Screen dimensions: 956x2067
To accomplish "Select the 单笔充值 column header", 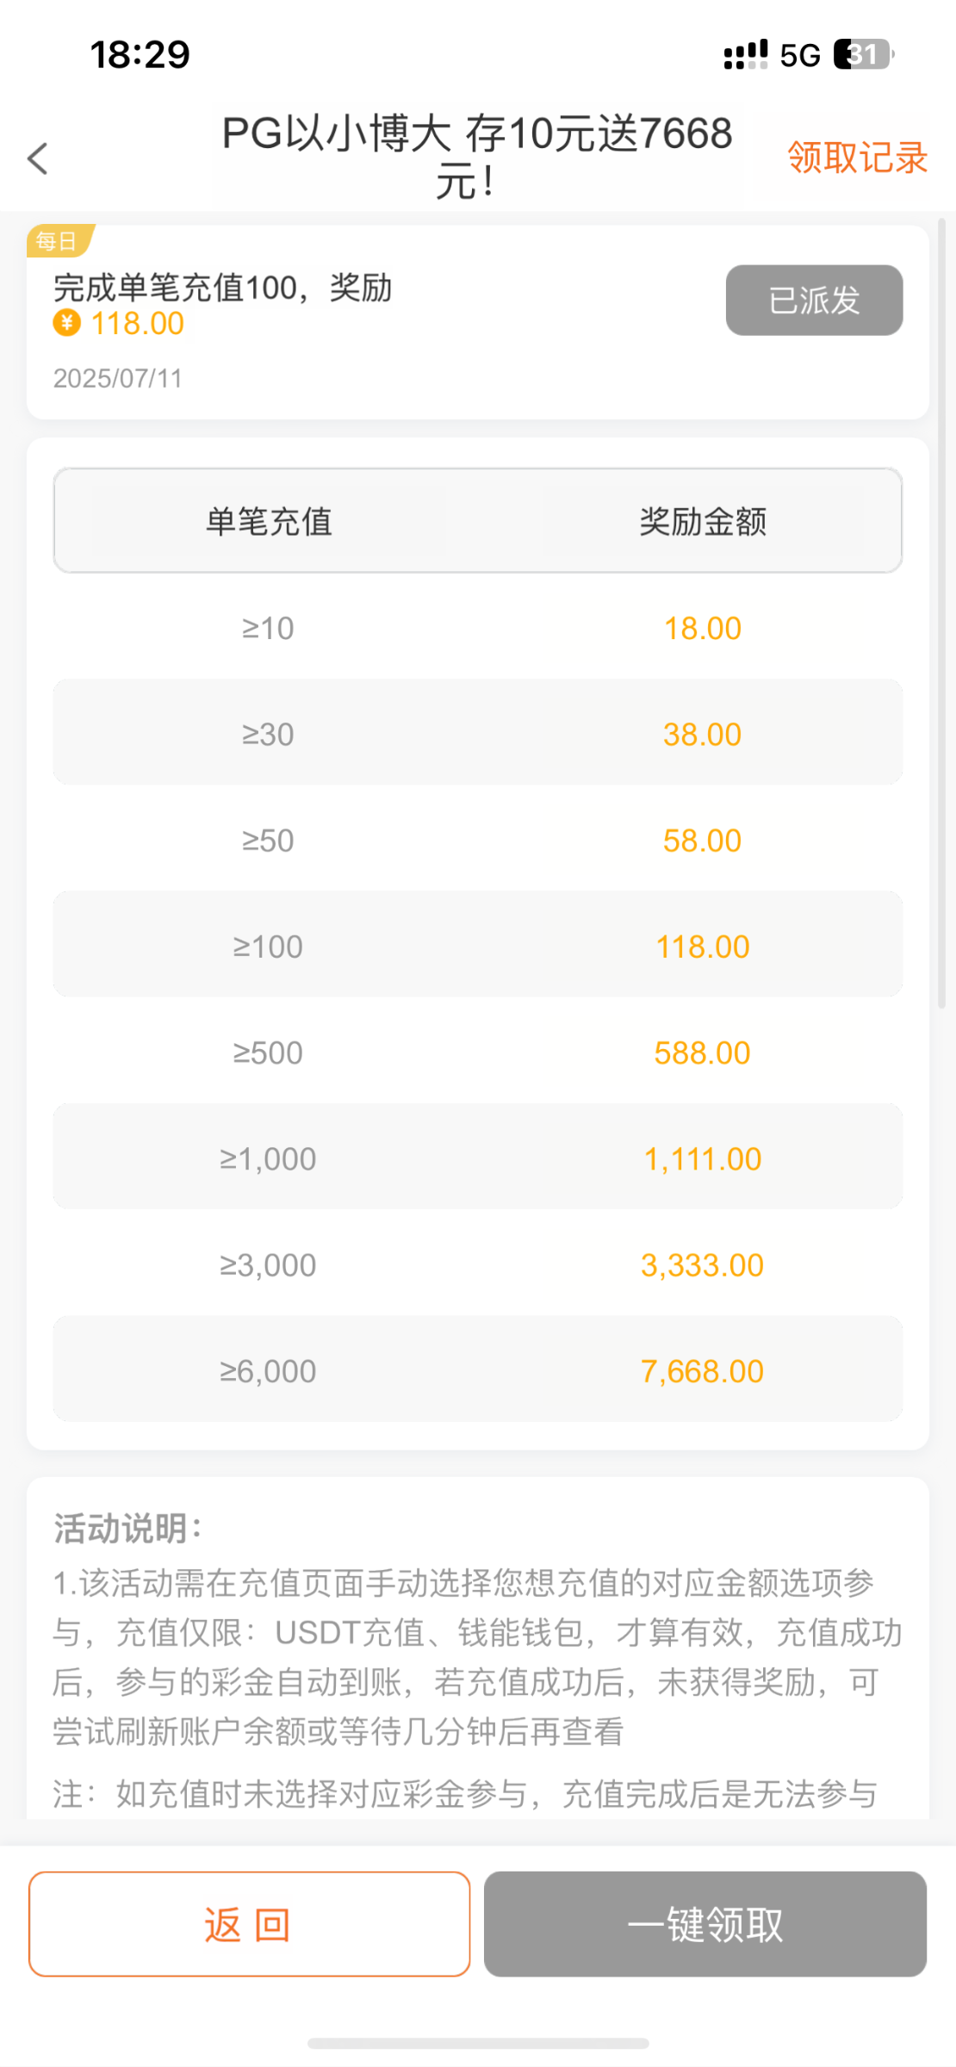I will 269,521.
